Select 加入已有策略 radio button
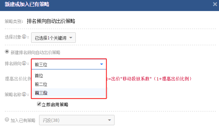The width and height of the screenshot is (219, 128). (7, 119)
